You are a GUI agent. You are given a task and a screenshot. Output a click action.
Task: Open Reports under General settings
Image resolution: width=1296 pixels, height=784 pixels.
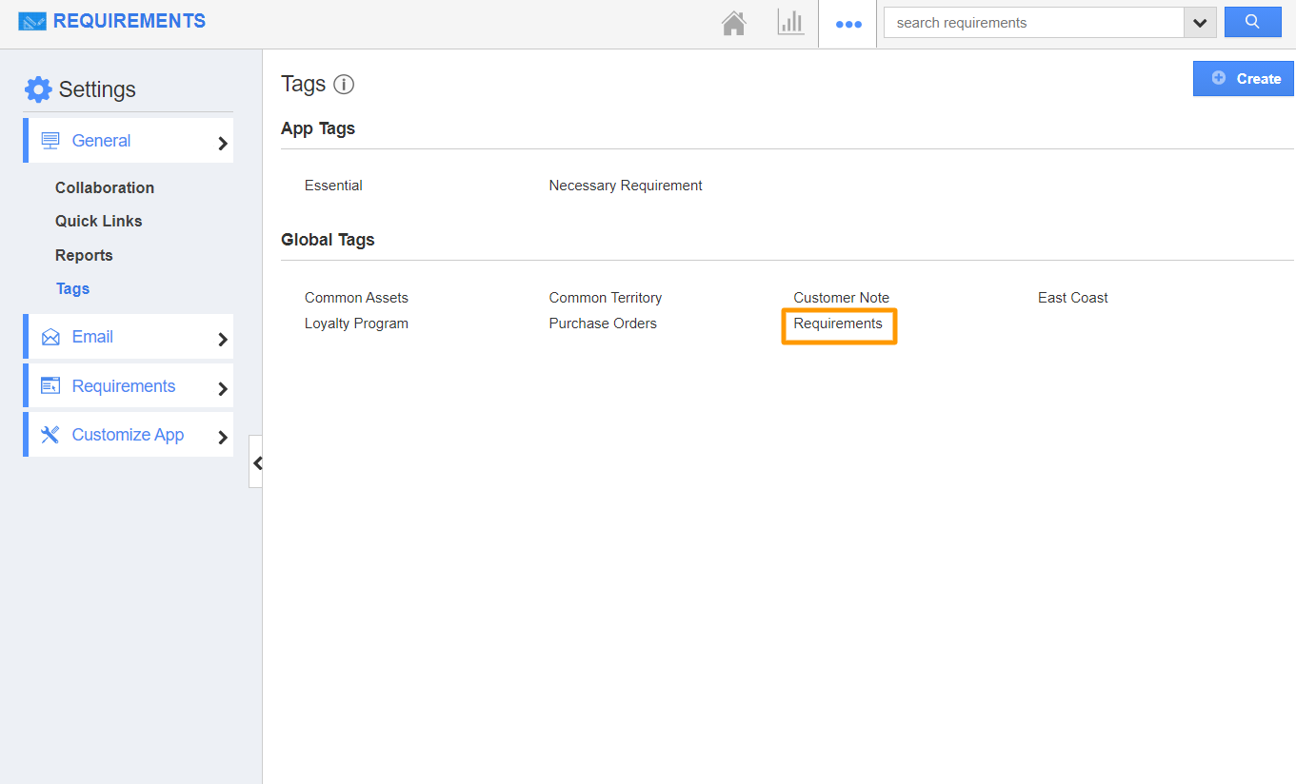84,255
